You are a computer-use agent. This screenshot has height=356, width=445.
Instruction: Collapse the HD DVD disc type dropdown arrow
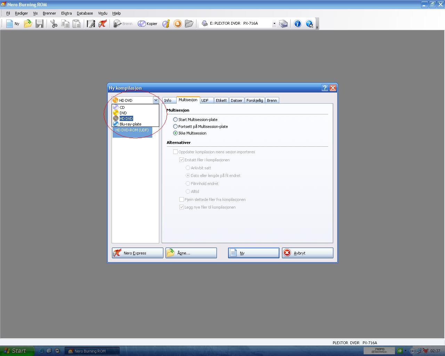(155, 100)
